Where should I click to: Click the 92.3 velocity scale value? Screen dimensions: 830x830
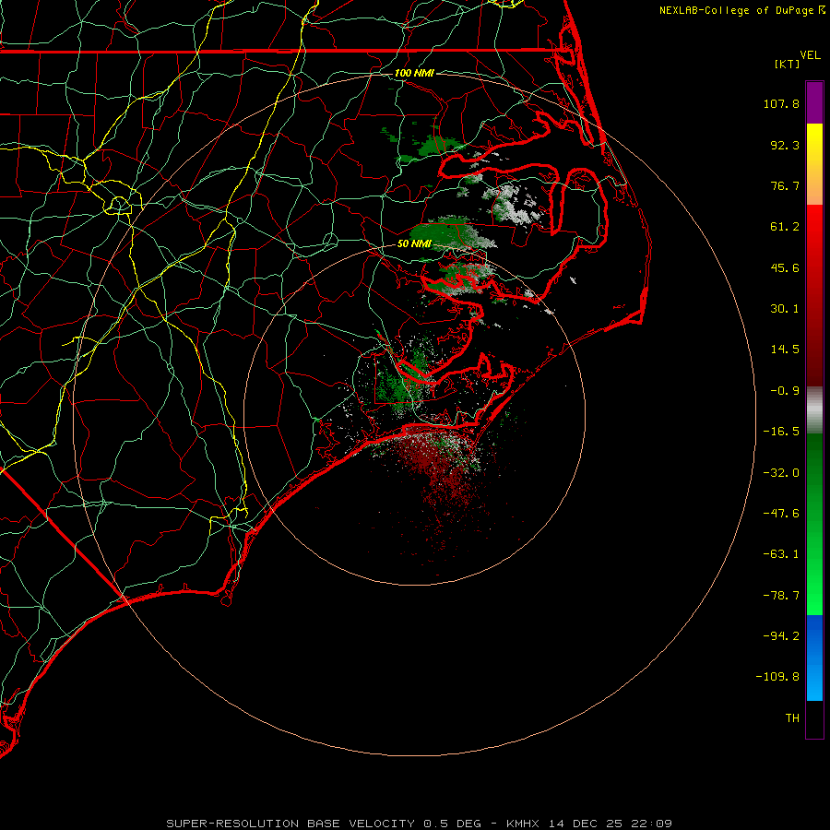pyautogui.click(x=785, y=145)
